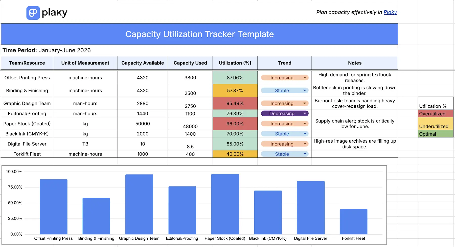Open the Stable dropdown for Forklift Fleet

click(284, 154)
